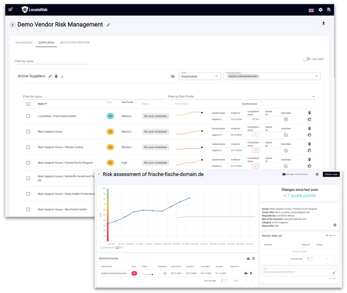The image size is (347, 293).
Task: Click not-submitted X icon for Franz Dueck questionnaire
Action: [286, 119]
